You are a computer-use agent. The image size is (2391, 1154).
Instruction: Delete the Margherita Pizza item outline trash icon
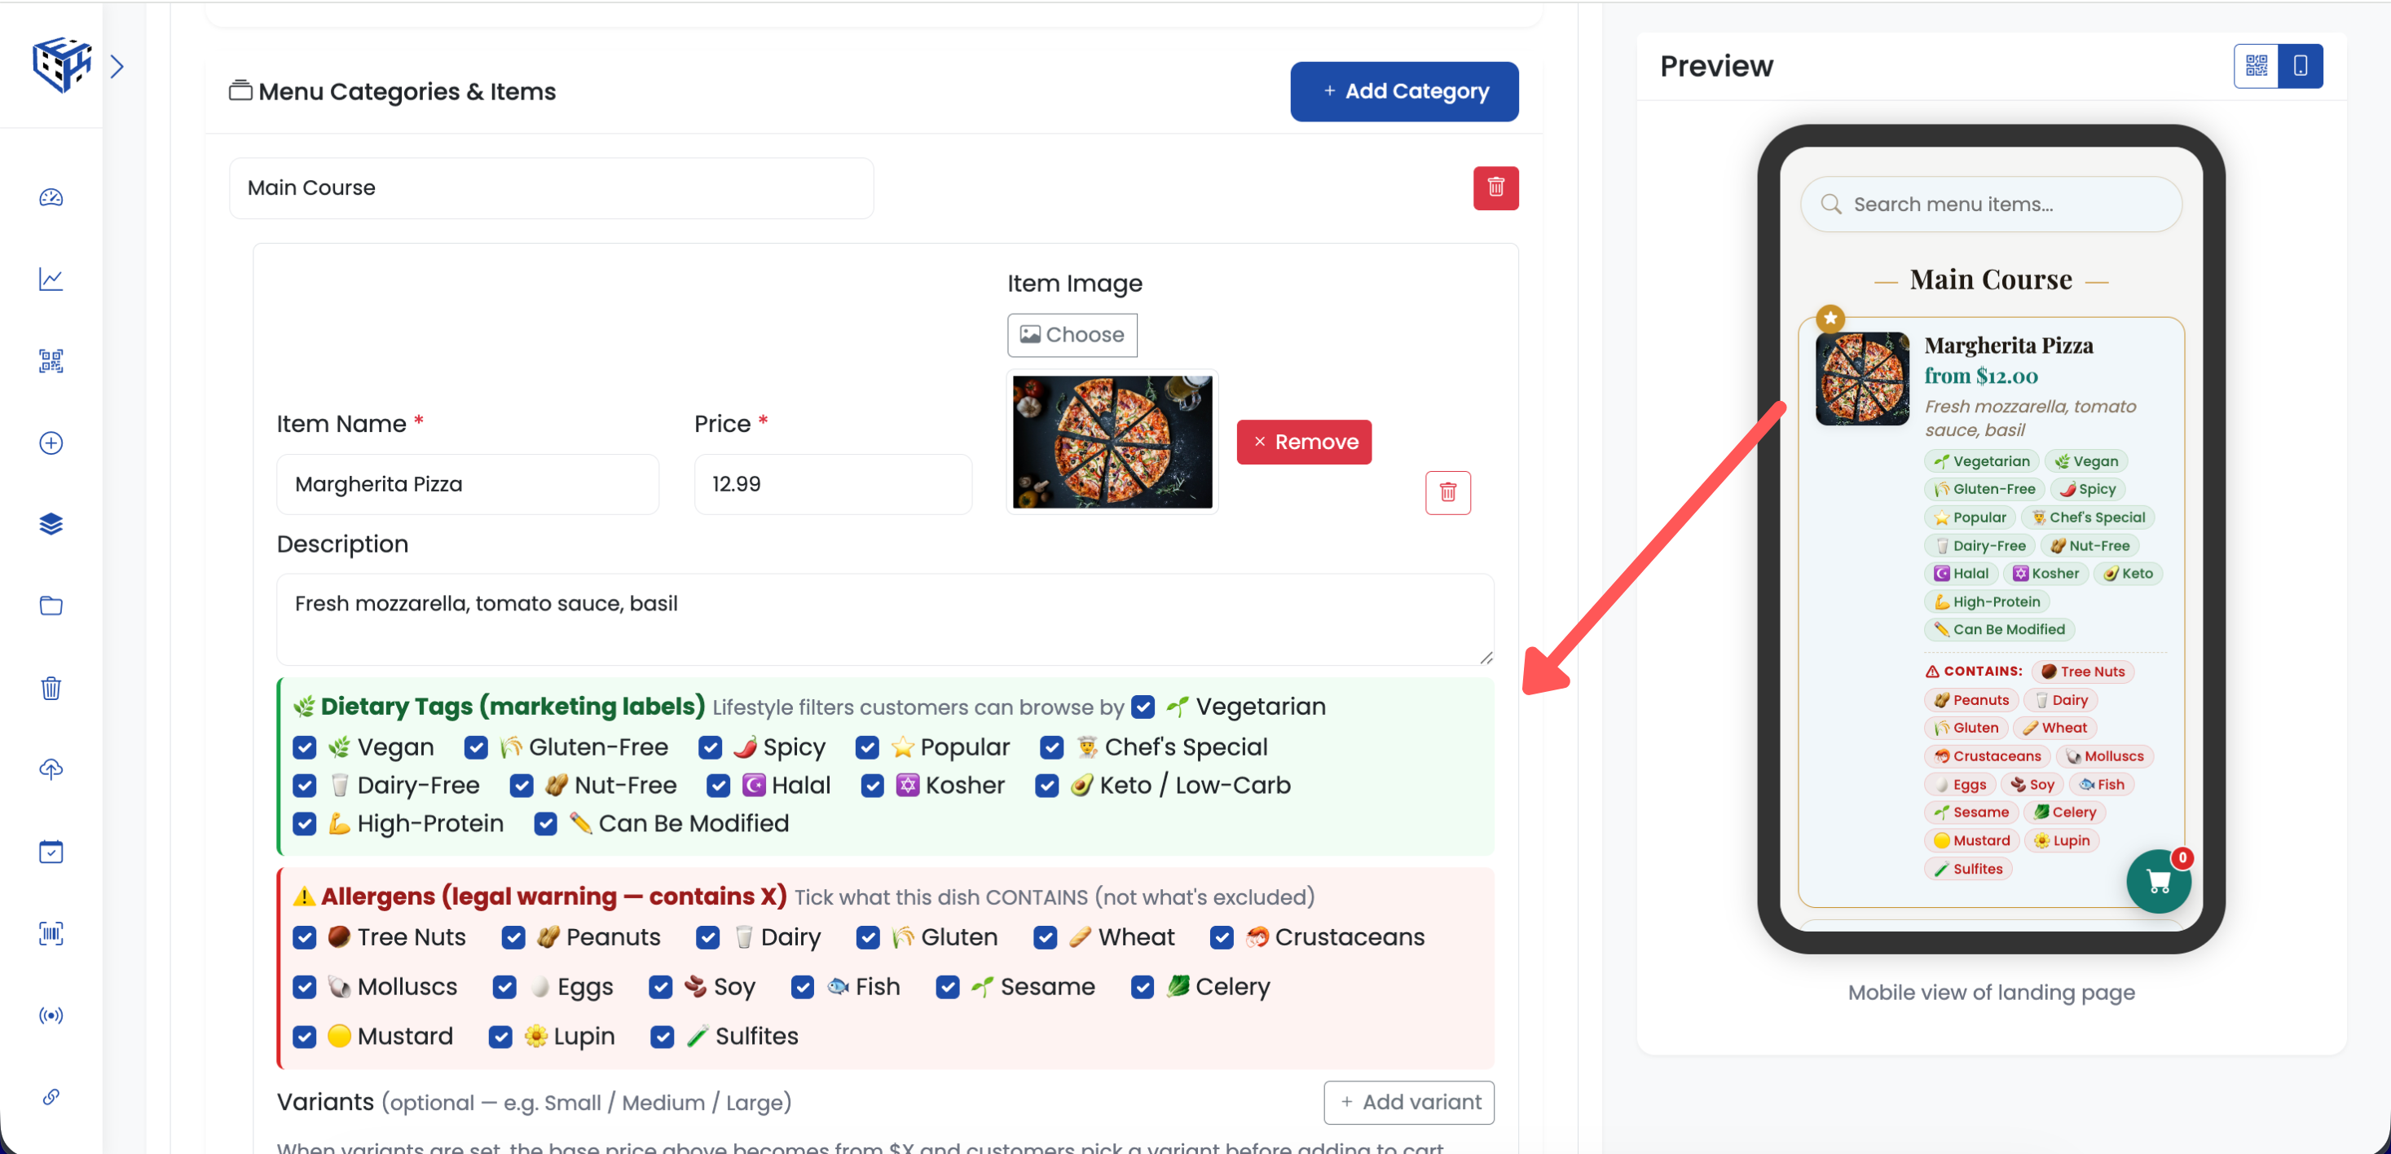(x=1447, y=492)
